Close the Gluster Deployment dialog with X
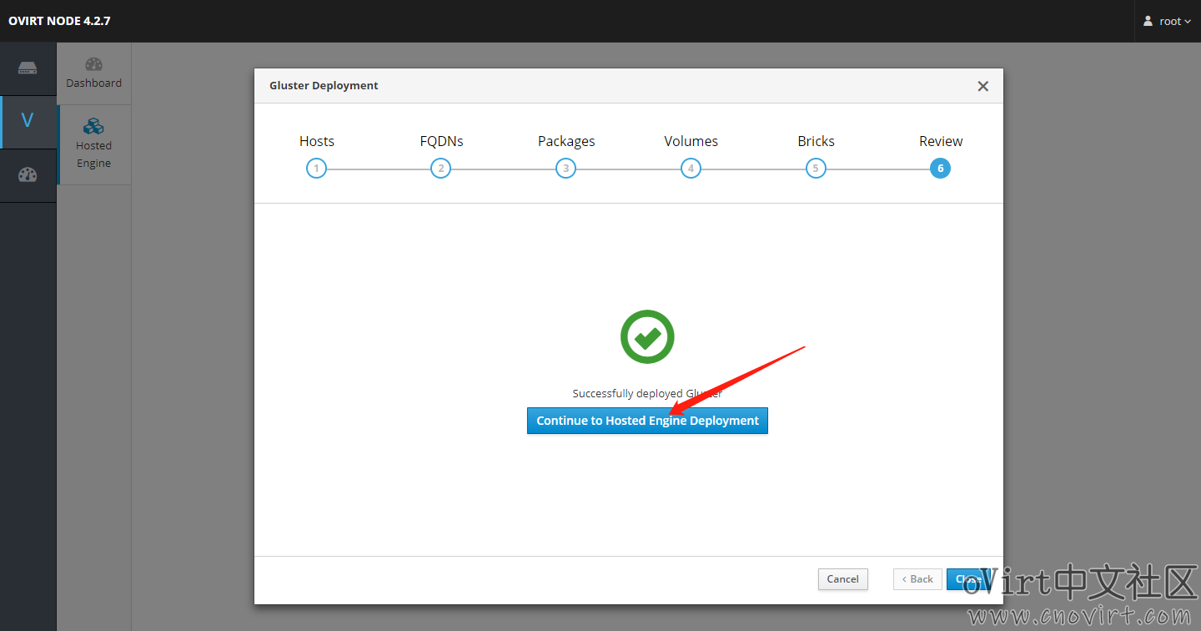This screenshot has height=631, width=1201. tap(982, 86)
